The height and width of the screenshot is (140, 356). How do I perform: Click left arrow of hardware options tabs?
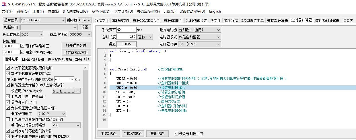click(85, 59)
